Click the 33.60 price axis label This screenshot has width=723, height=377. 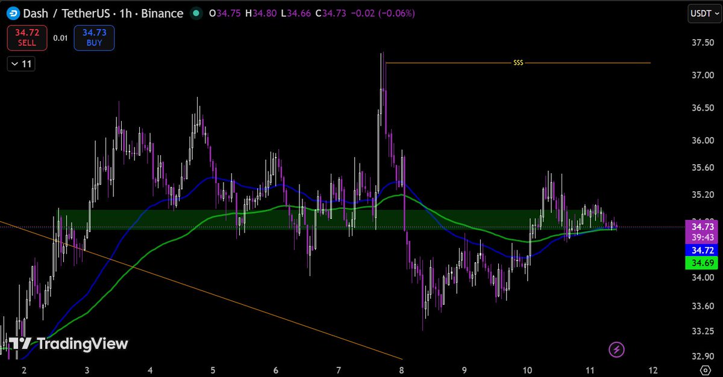[x=702, y=307]
